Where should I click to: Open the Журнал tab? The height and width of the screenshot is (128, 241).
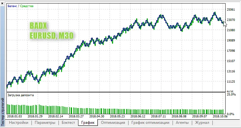(x=202, y=123)
